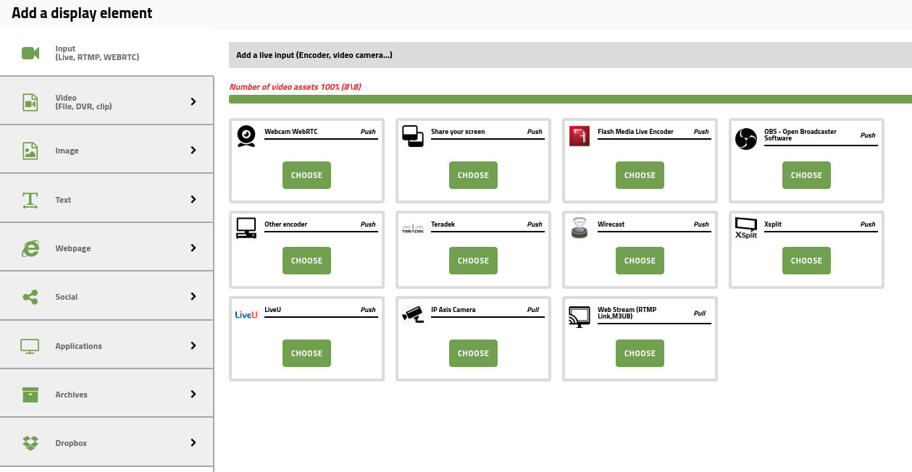Click the IP Axis Camera icon
912x472 pixels.
point(412,313)
